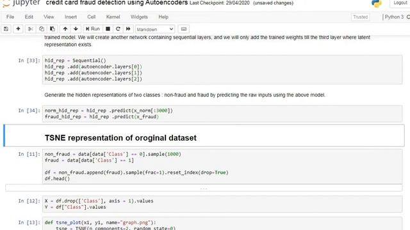Run the selected cell
This screenshot has width=410, height=230.
93,29
